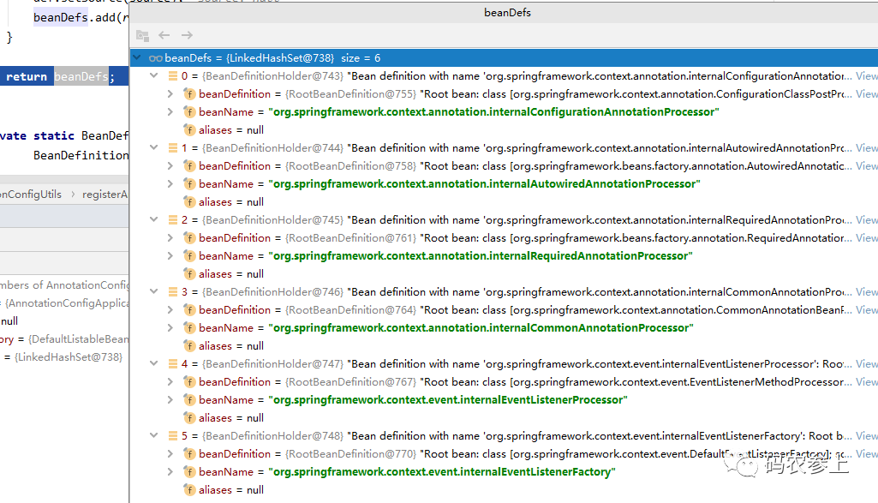Expand beanName internalCommonAnnotationProcessor node
The height and width of the screenshot is (503, 878).
point(170,327)
